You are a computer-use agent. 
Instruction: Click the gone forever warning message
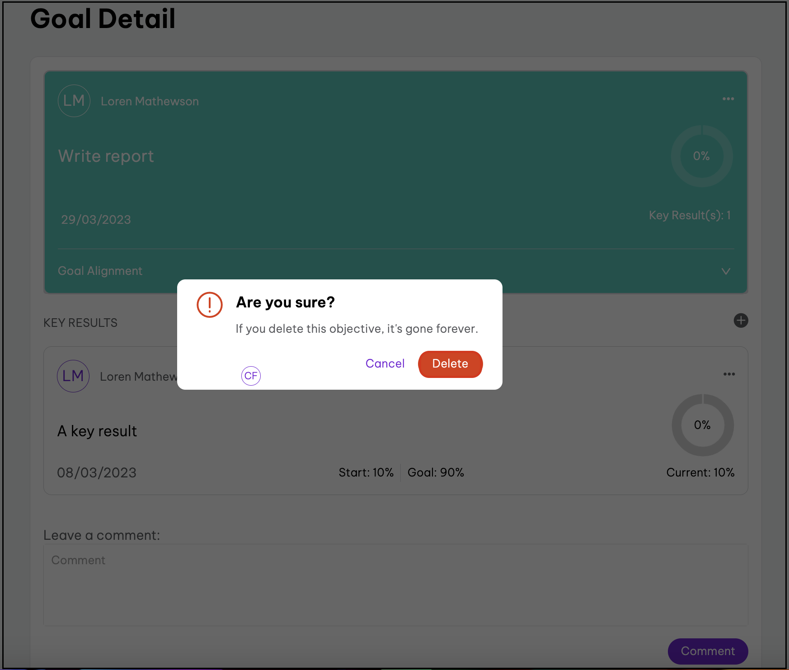[x=357, y=329]
